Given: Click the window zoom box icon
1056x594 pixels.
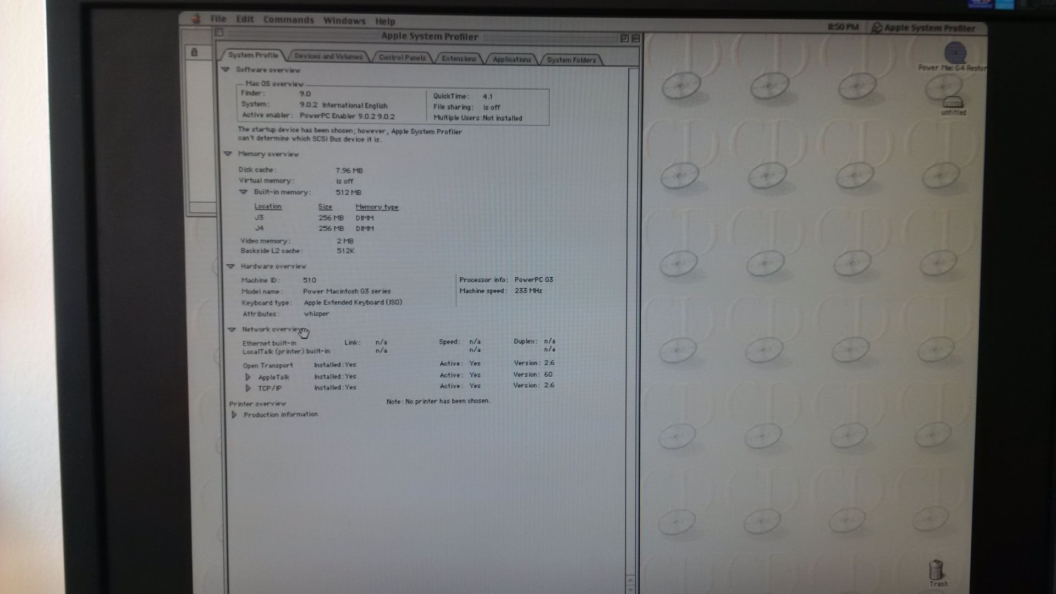Looking at the screenshot, I should tap(624, 38).
